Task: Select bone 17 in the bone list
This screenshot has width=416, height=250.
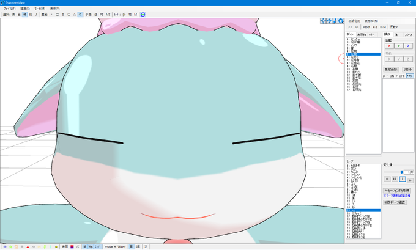Action: point(363,90)
